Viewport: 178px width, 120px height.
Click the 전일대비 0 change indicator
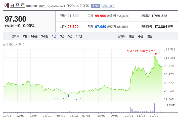13,26
